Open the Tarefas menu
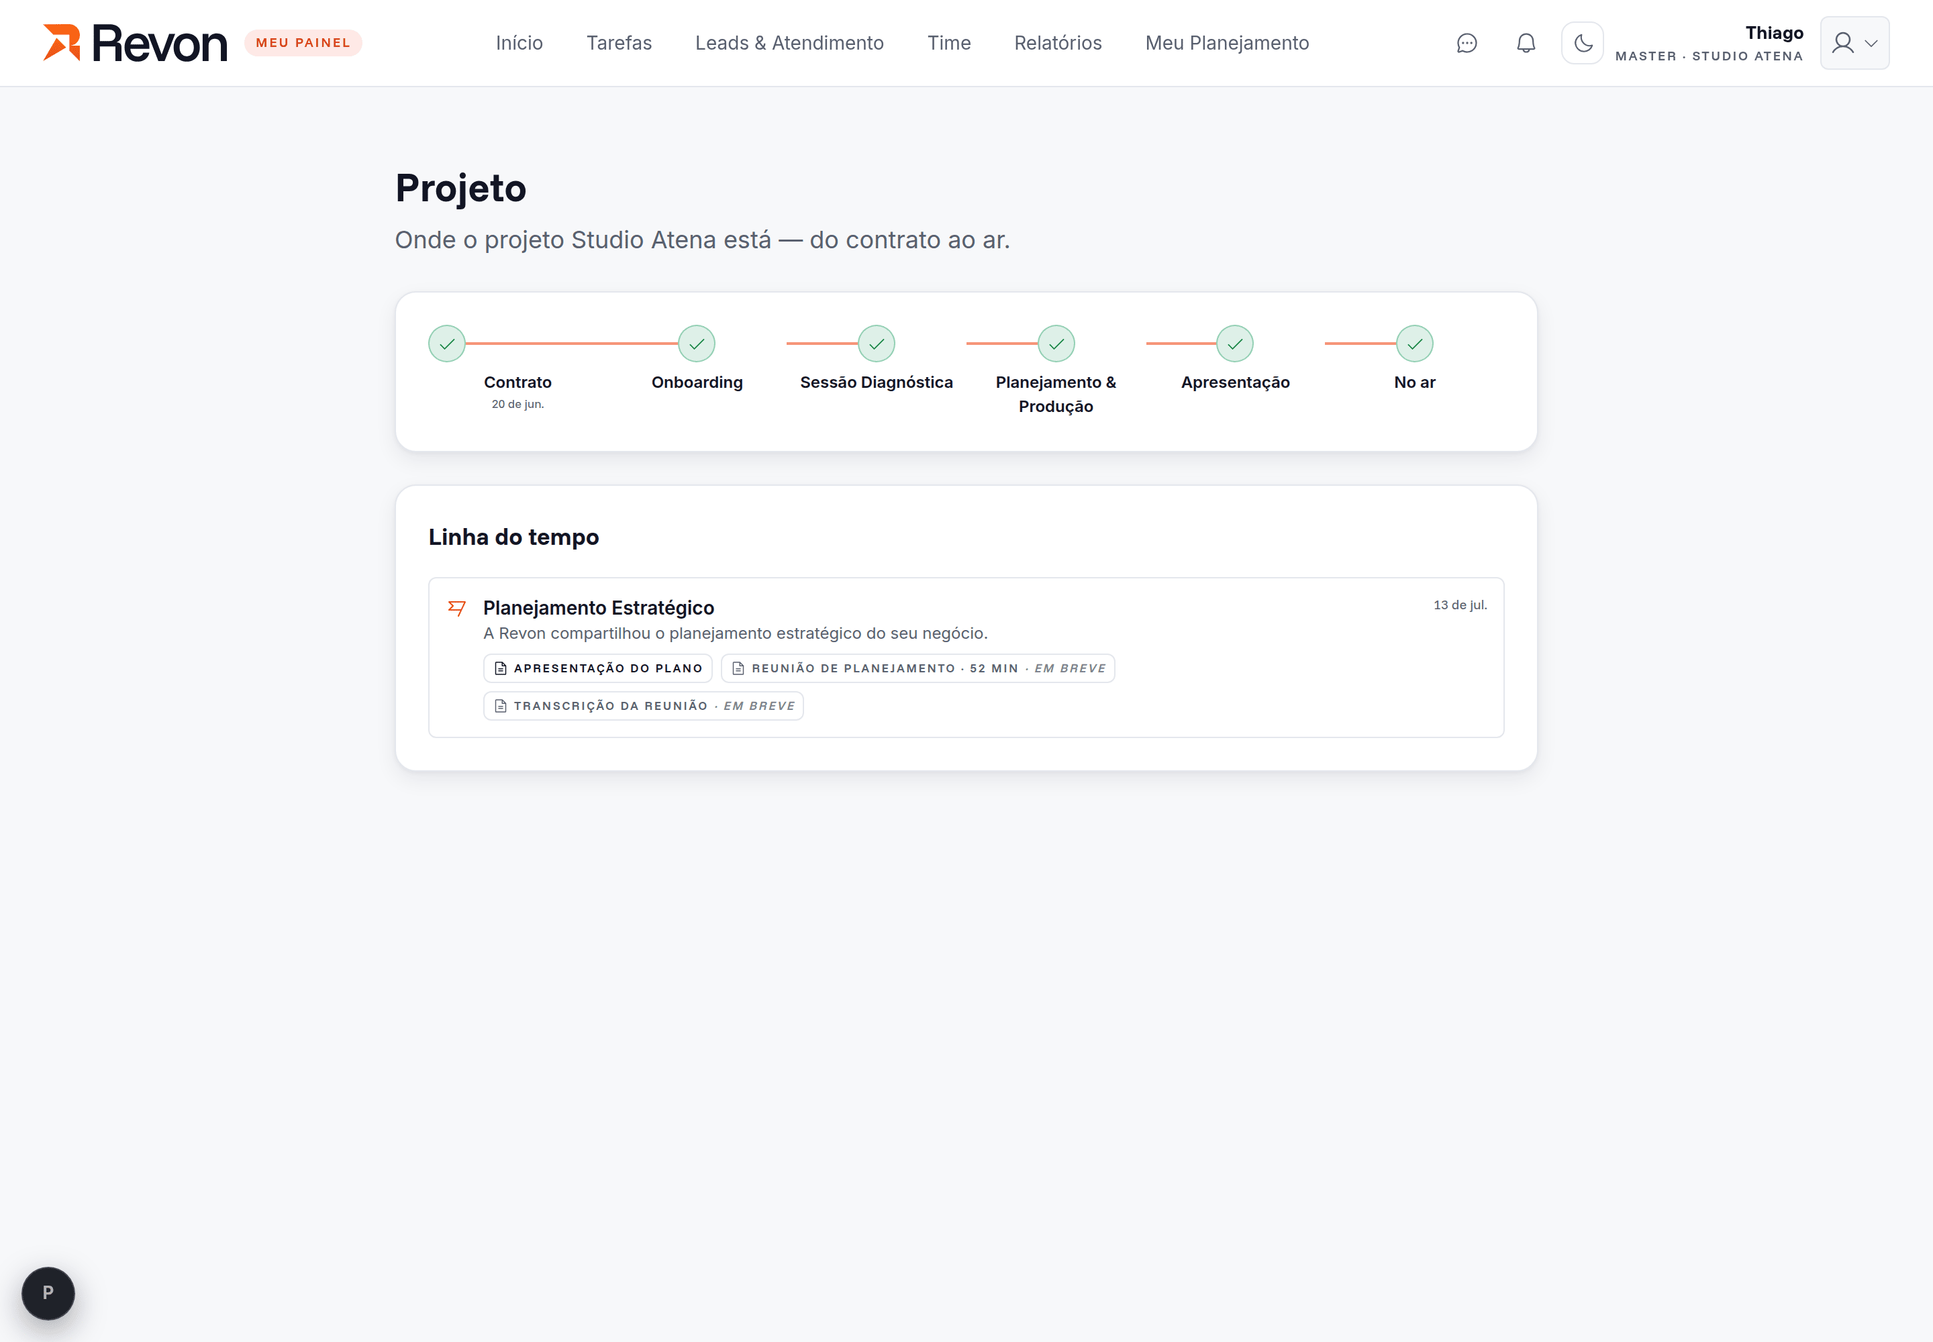The width and height of the screenshot is (1933, 1342). pos(619,43)
